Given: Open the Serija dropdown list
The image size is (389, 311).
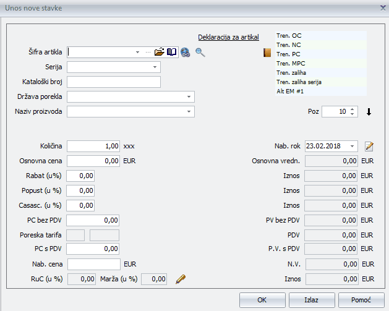Looking at the screenshot, I should point(154,67).
